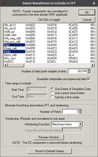Click the highlighted V(op) entry
The image size is (98, 157).
(x=14, y=52)
